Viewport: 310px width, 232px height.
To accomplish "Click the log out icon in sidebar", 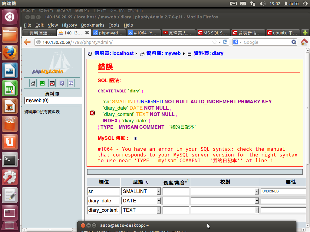I will 42,83.
